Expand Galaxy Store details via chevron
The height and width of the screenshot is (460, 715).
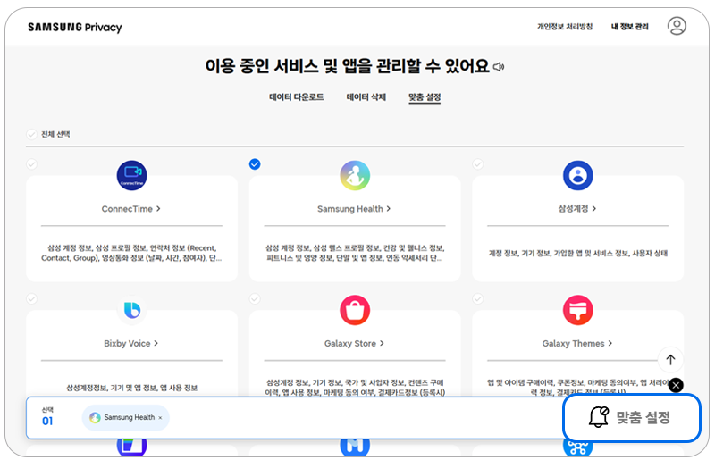(382, 343)
